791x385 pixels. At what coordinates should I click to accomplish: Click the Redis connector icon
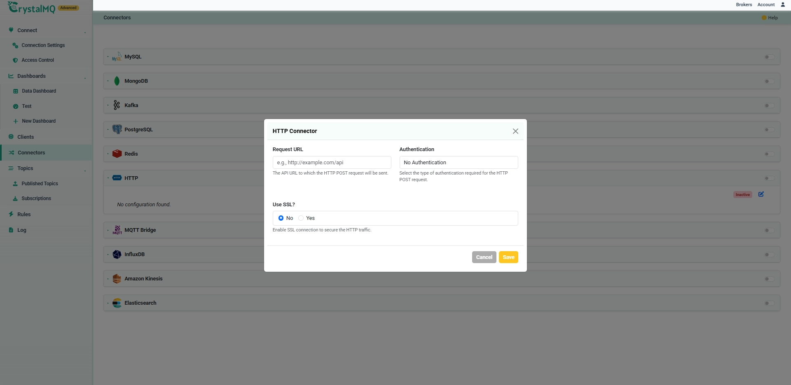coord(117,154)
